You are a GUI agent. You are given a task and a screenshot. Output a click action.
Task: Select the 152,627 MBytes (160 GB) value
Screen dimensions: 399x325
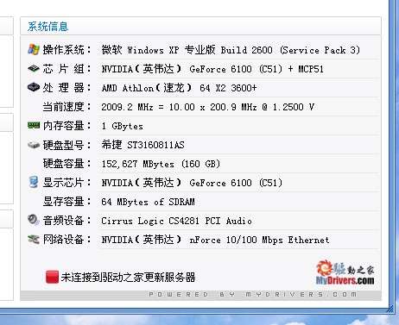pyautogui.click(x=161, y=164)
